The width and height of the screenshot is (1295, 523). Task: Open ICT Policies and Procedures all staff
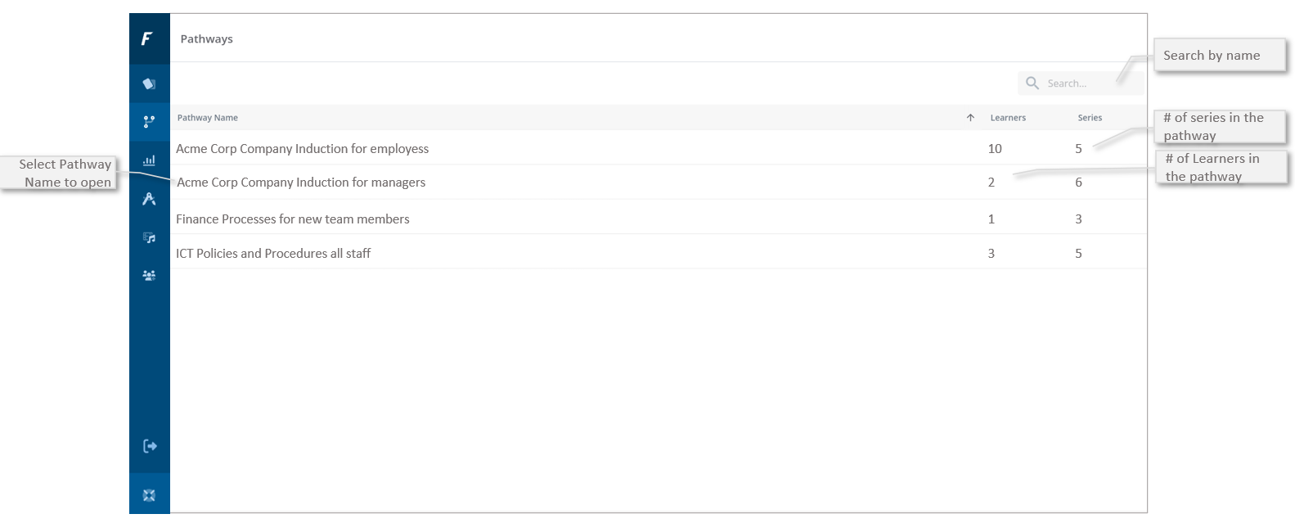273,254
